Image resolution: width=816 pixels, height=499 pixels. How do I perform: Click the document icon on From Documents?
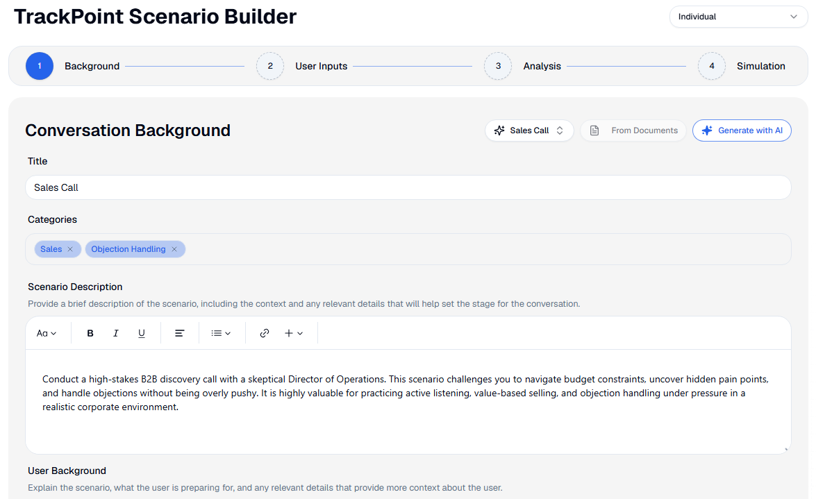(594, 130)
